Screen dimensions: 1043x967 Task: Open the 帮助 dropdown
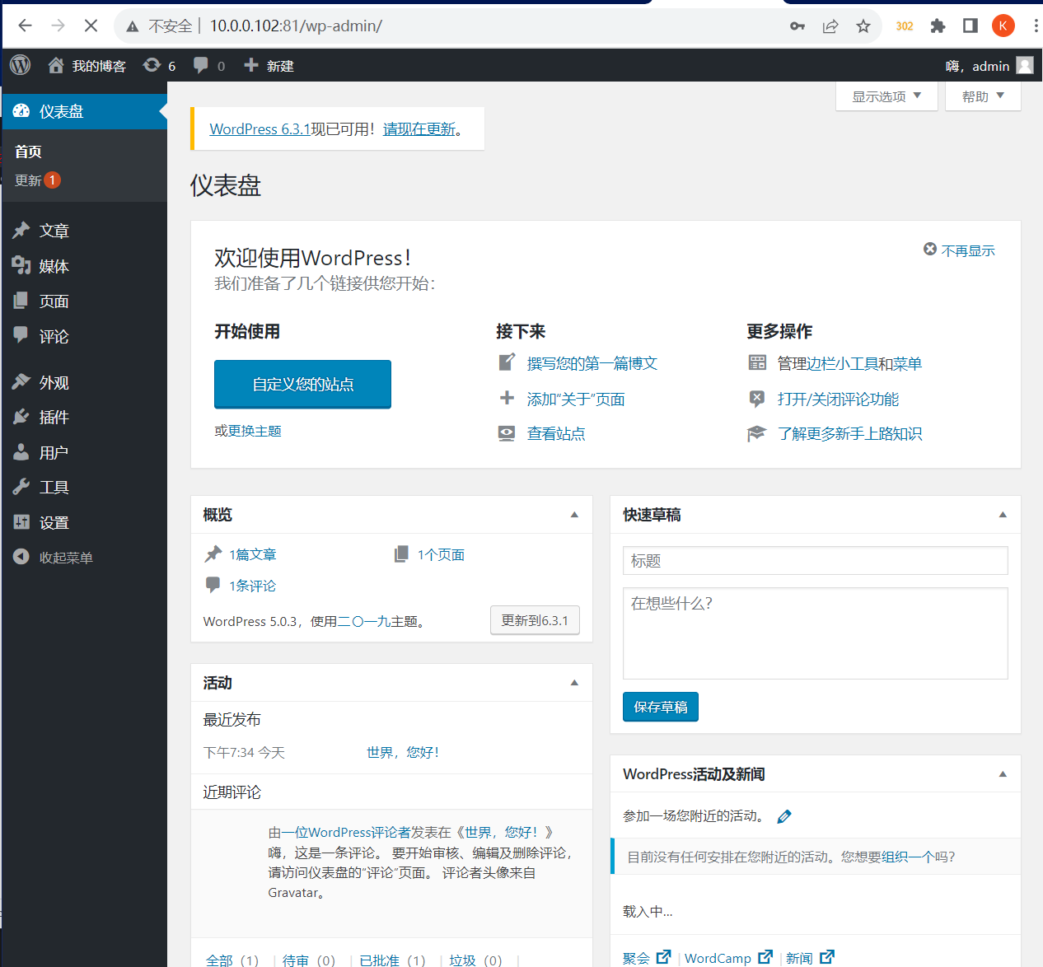982,96
